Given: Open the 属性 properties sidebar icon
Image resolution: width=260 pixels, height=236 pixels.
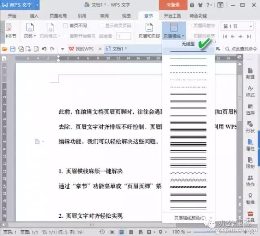Looking at the screenshot, I should tap(250, 145).
